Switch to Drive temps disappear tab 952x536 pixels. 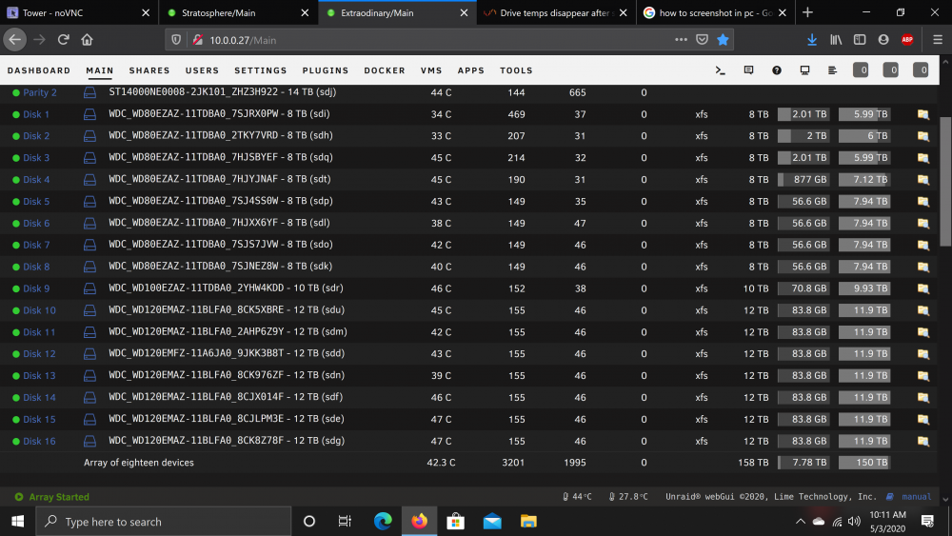pos(556,12)
